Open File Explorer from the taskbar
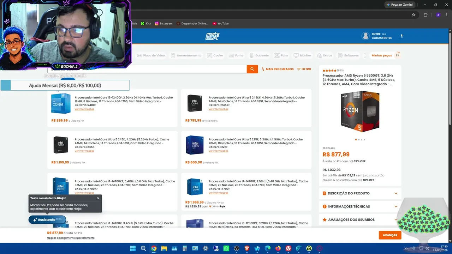 (164, 248)
